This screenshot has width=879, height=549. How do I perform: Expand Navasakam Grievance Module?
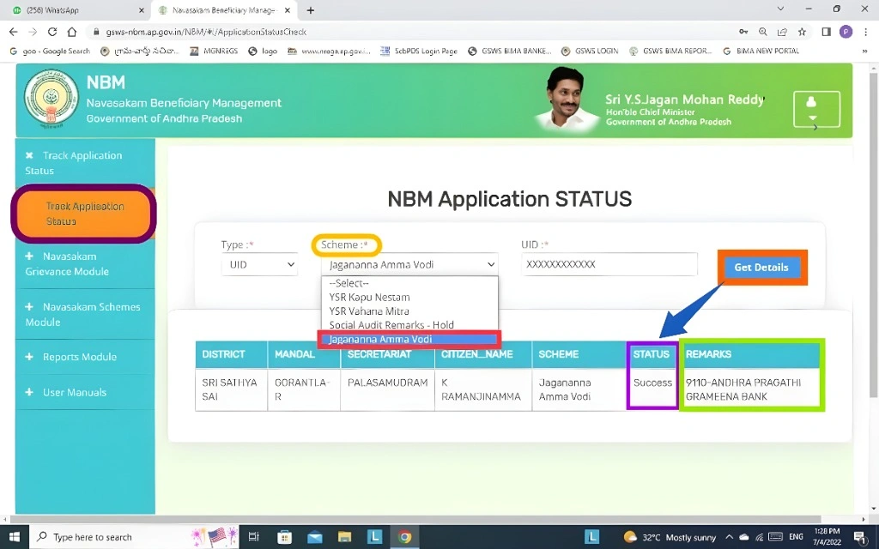pyautogui.click(x=84, y=264)
